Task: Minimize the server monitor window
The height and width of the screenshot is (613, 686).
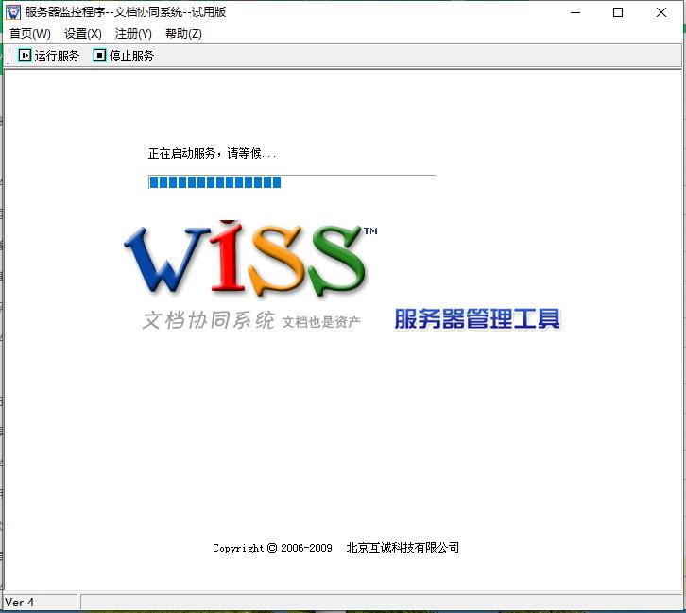Action: point(575,12)
